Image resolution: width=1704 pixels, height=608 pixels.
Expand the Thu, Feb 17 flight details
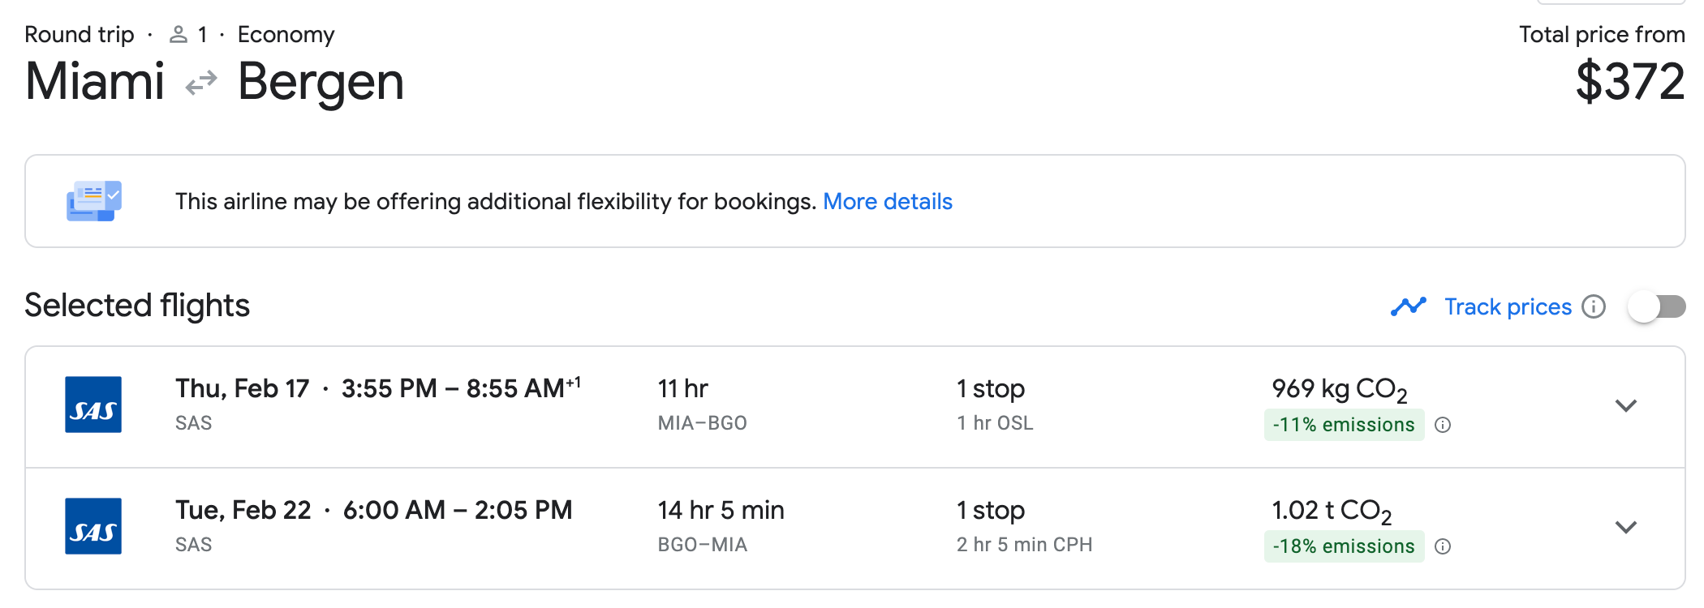point(1625,405)
